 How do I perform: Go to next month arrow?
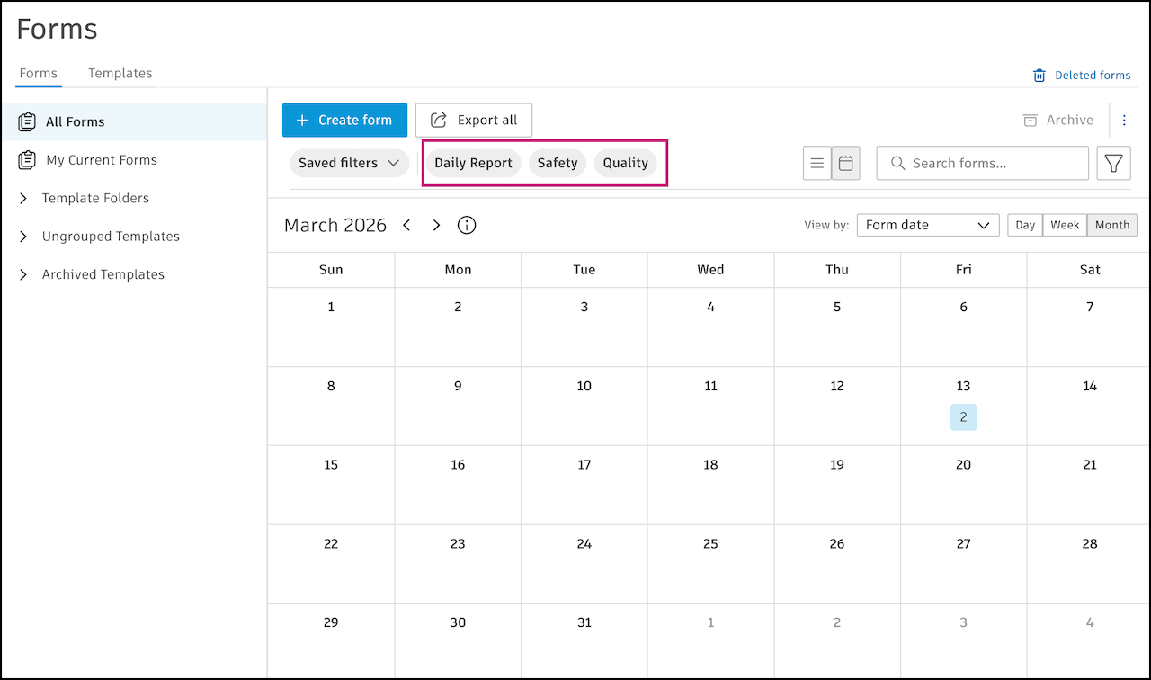[436, 225]
